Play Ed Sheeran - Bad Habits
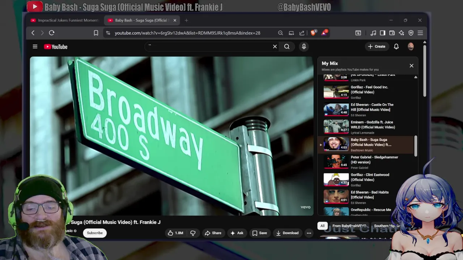The height and width of the screenshot is (260, 463). click(x=366, y=197)
